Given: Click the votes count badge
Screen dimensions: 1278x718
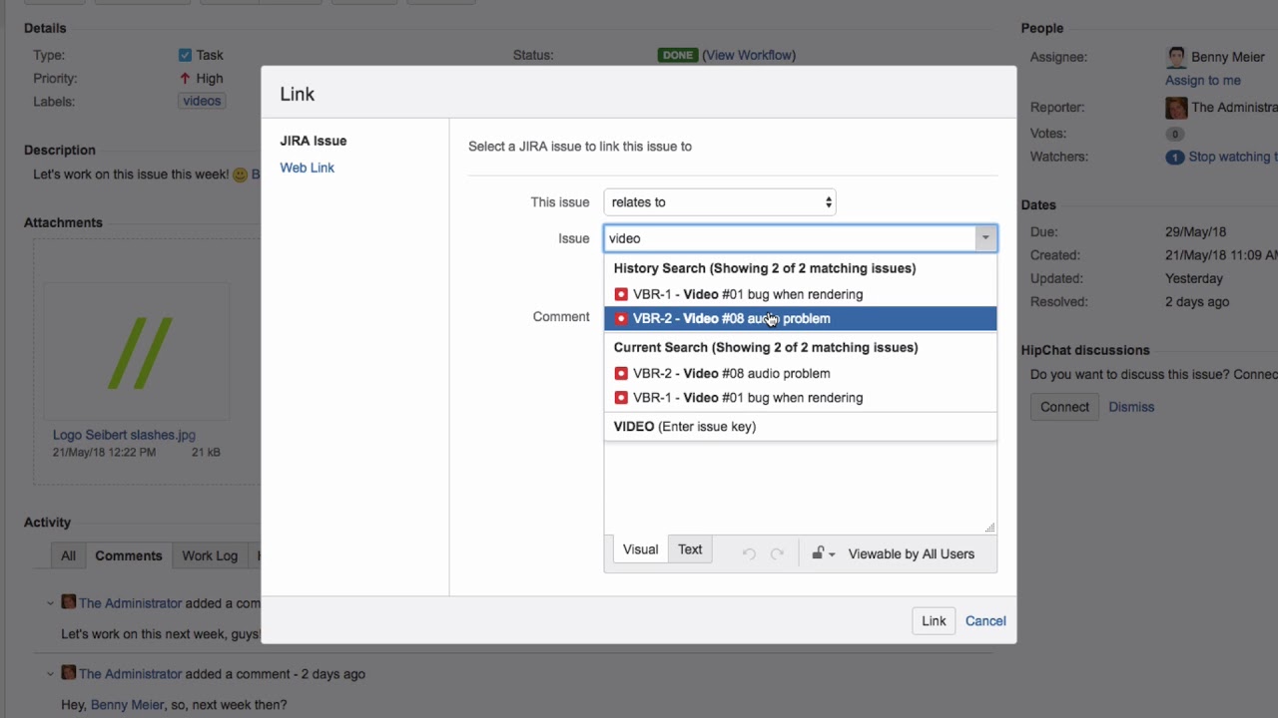Looking at the screenshot, I should [1175, 134].
